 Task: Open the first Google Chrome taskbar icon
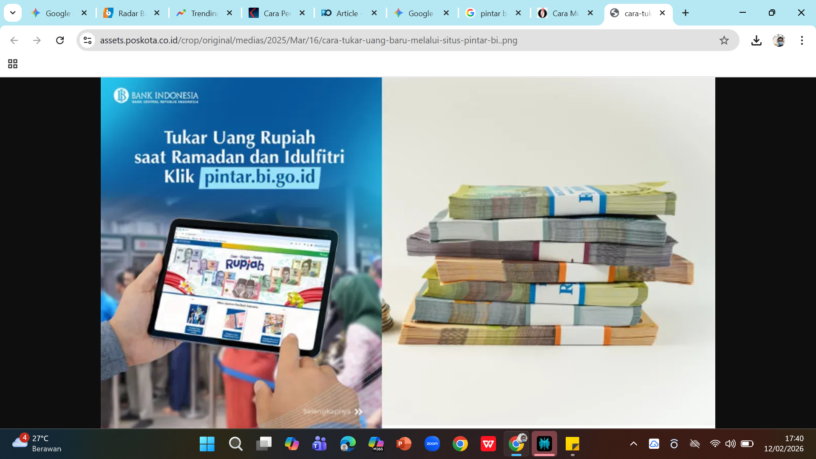(x=460, y=444)
